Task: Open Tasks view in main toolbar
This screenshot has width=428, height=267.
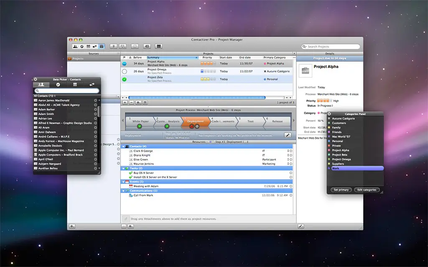Action: [82, 46]
